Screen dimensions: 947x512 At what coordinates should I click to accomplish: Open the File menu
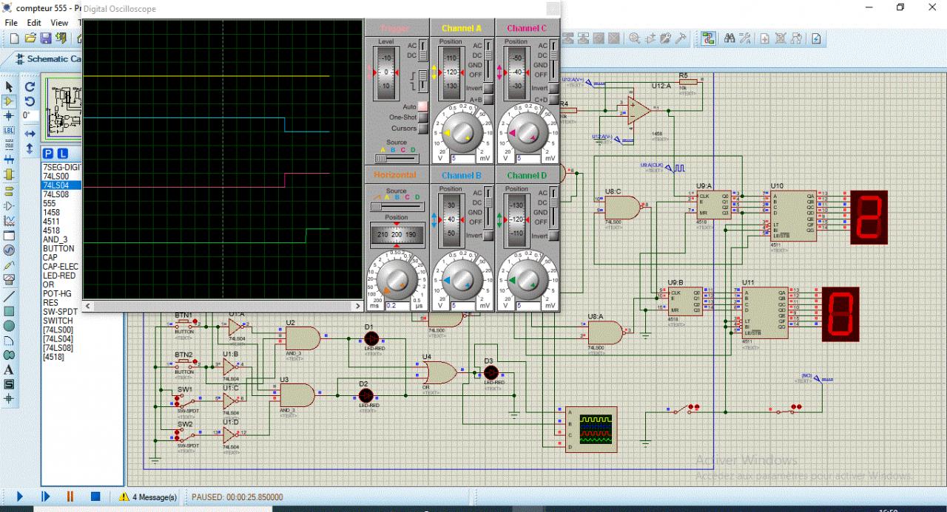click(x=12, y=23)
